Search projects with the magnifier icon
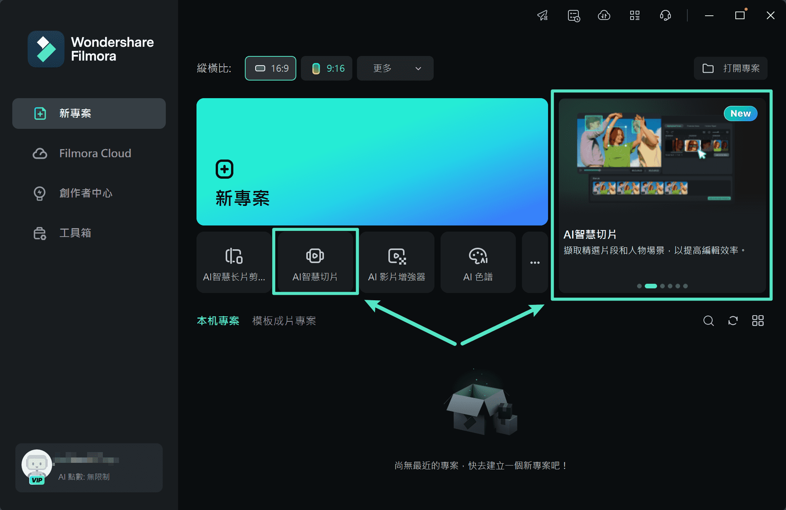Image resolution: width=786 pixels, height=510 pixels. (x=708, y=321)
